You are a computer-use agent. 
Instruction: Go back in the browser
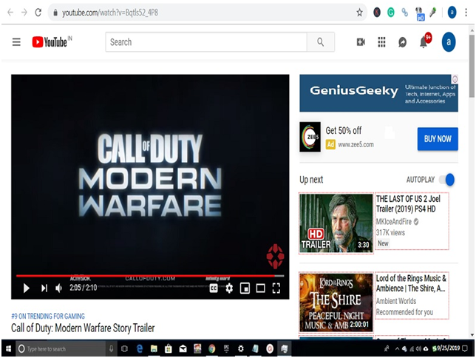(10, 13)
